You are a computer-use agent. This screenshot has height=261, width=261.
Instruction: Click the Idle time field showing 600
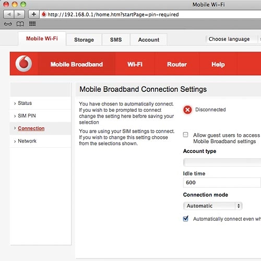tap(222, 183)
